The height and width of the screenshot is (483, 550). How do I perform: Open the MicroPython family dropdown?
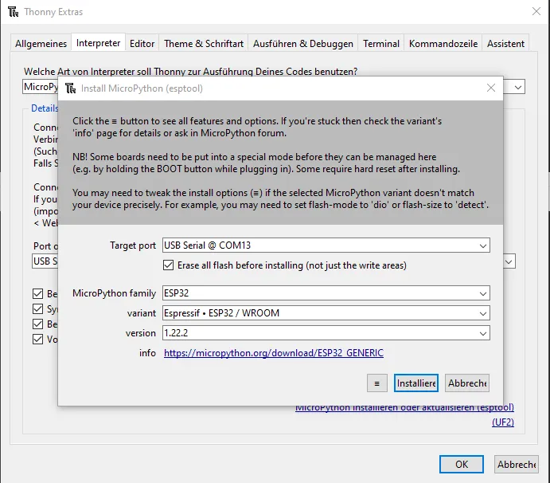pyautogui.click(x=483, y=294)
